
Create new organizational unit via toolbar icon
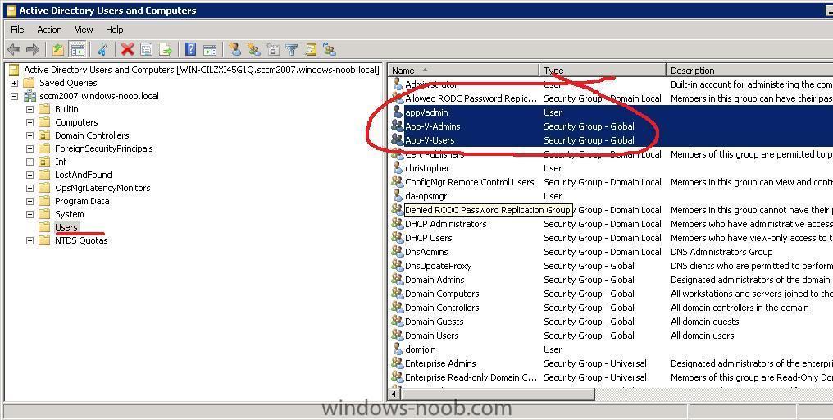(x=273, y=50)
